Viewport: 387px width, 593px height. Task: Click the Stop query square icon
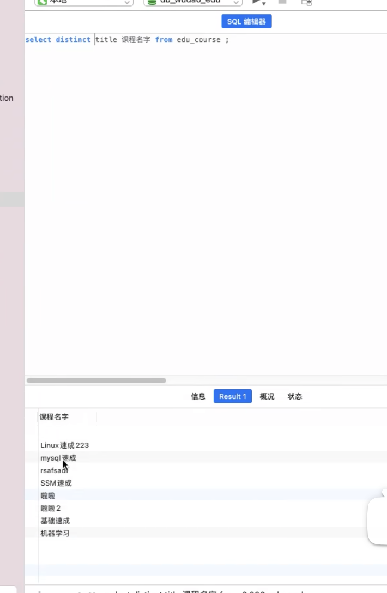pyautogui.click(x=282, y=2)
